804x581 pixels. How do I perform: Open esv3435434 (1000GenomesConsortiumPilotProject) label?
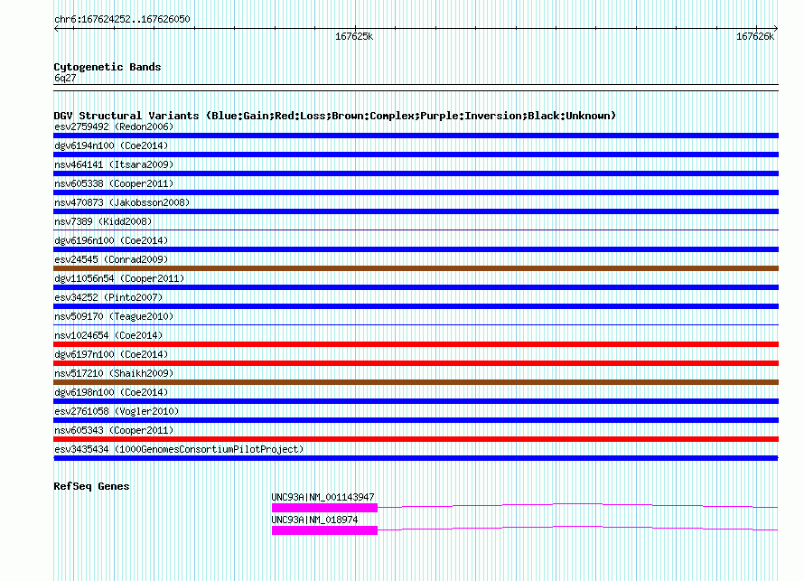point(179,449)
